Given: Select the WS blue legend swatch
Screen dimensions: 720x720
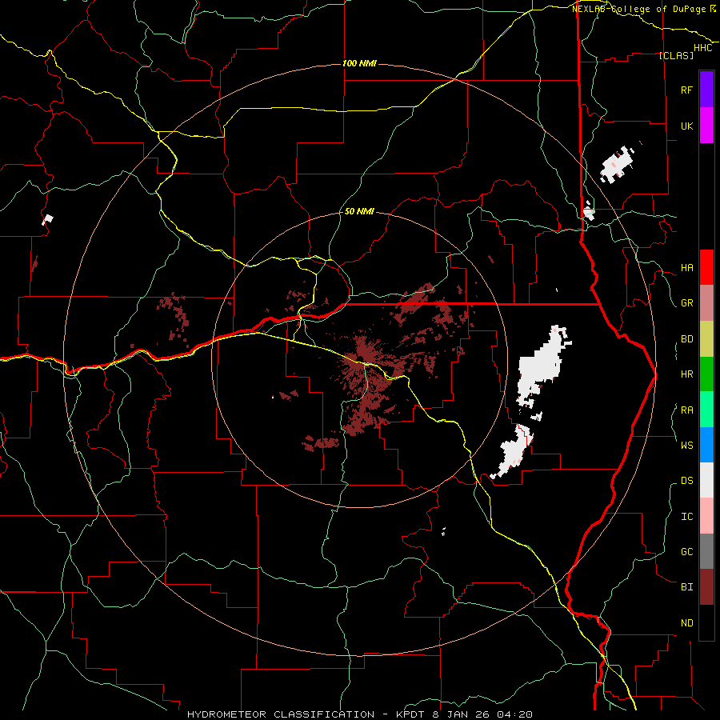Looking at the screenshot, I should [706, 445].
